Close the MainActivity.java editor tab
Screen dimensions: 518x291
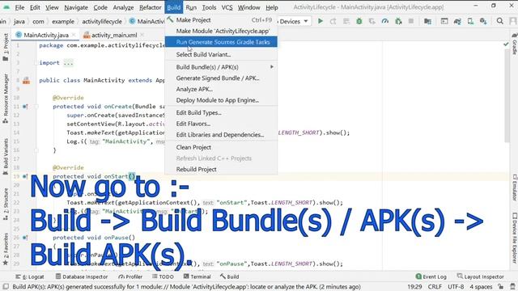pos(74,35)
